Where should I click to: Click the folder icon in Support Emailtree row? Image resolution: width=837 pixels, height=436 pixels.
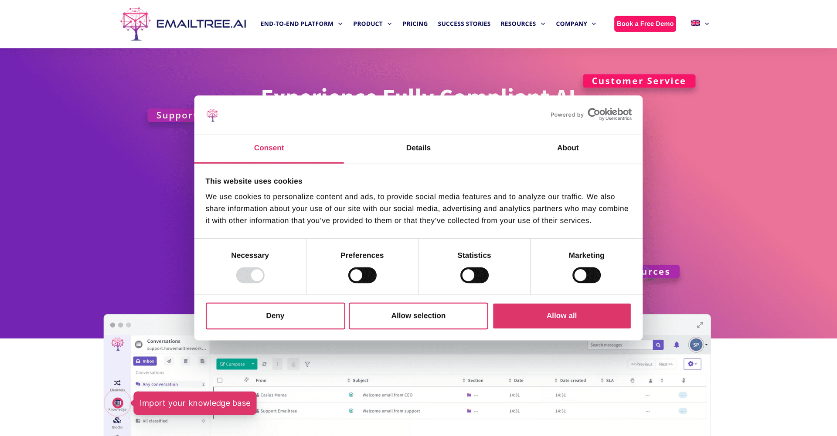469,411
